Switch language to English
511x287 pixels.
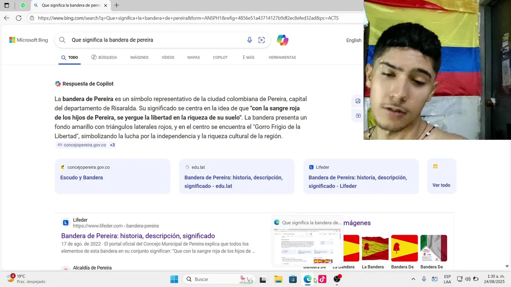[354, 40]
